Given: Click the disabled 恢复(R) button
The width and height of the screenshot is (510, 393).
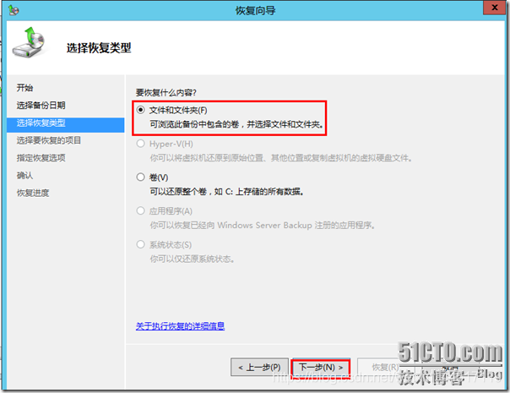Looking at the screenshot, I should (386, 368).
